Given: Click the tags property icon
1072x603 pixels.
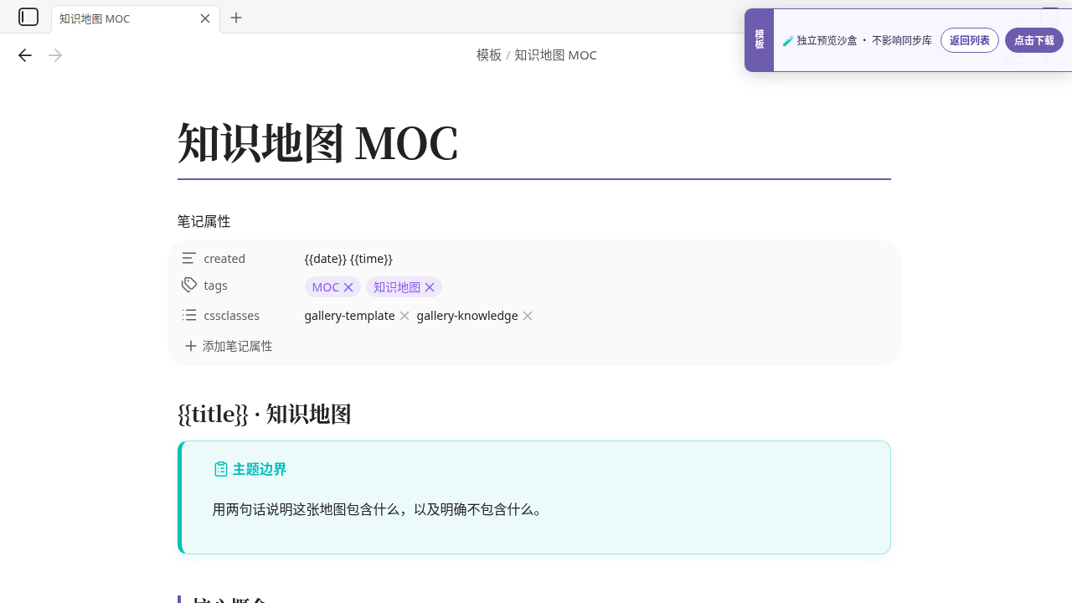Looking at the screenshot, I should (x=189, y=285).
